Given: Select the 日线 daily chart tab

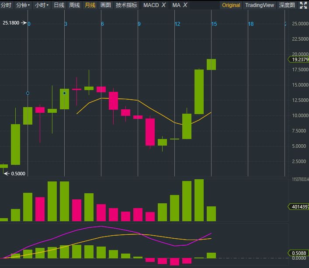Looking at the screenshot, I should point(59,5).
